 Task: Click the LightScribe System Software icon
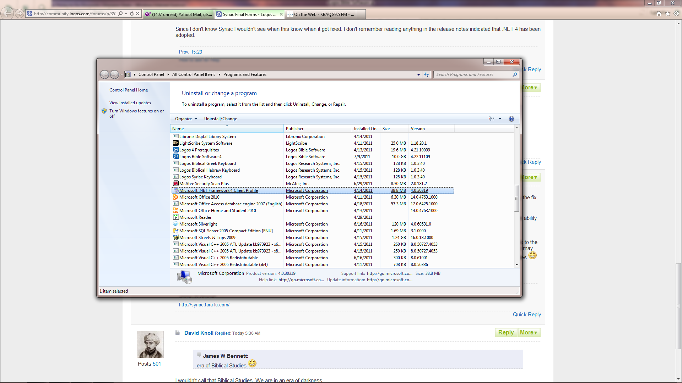point(175,143)
